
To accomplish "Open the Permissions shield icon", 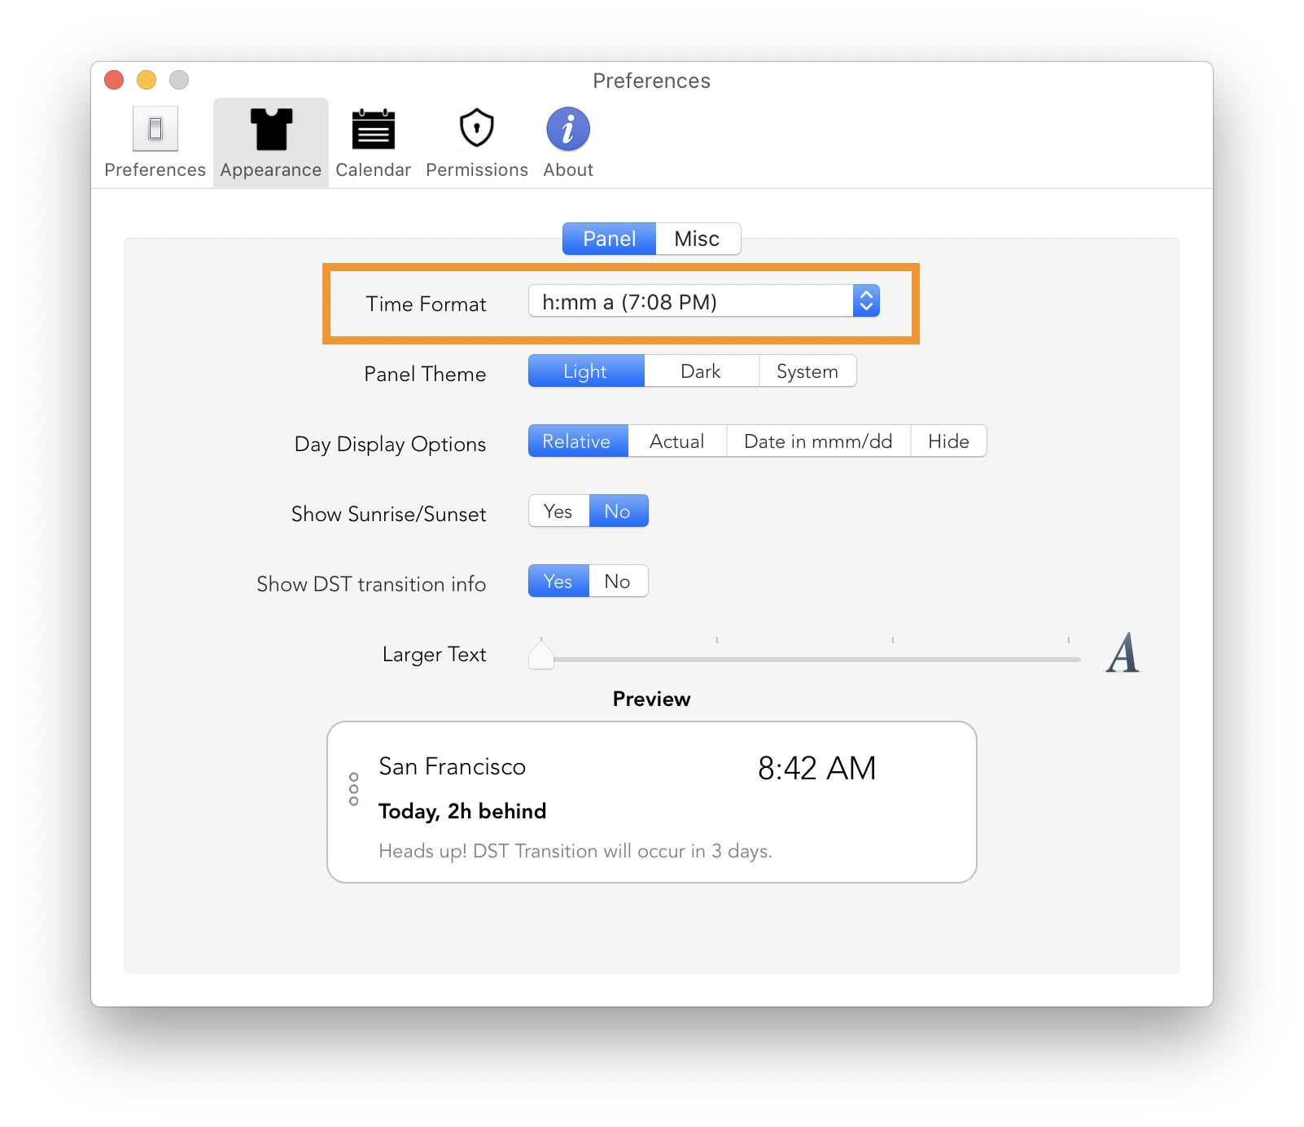I will click(x=477, y=128).
